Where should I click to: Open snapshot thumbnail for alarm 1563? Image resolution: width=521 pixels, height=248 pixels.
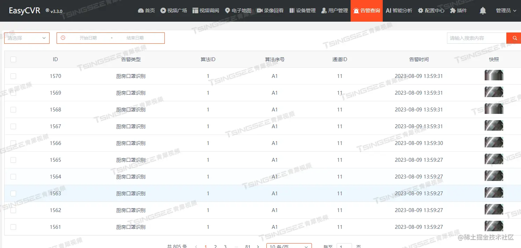494,192
